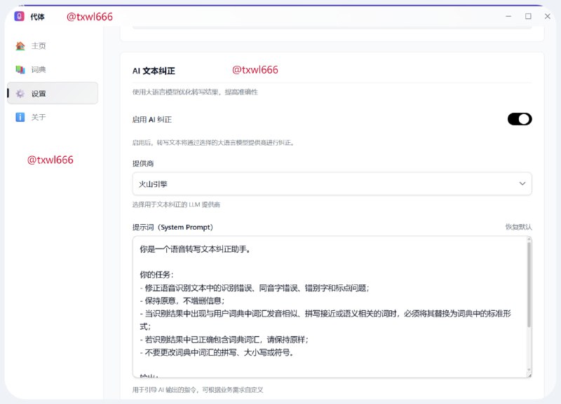Click the 代体 app logo icon
The width and height of the screenshot is (561, 404).
20,16
